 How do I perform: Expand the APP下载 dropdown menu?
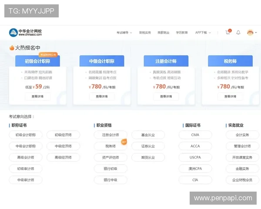[x=203, y=33]
